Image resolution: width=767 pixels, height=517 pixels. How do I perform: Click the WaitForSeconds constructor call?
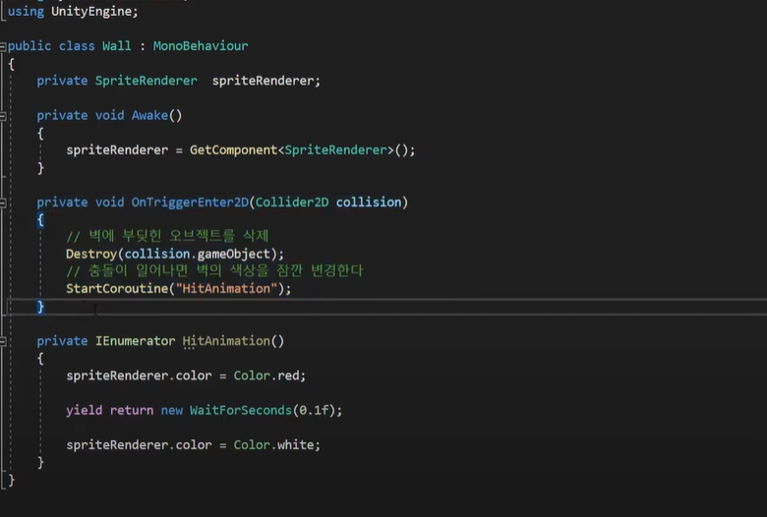(241, 411)
